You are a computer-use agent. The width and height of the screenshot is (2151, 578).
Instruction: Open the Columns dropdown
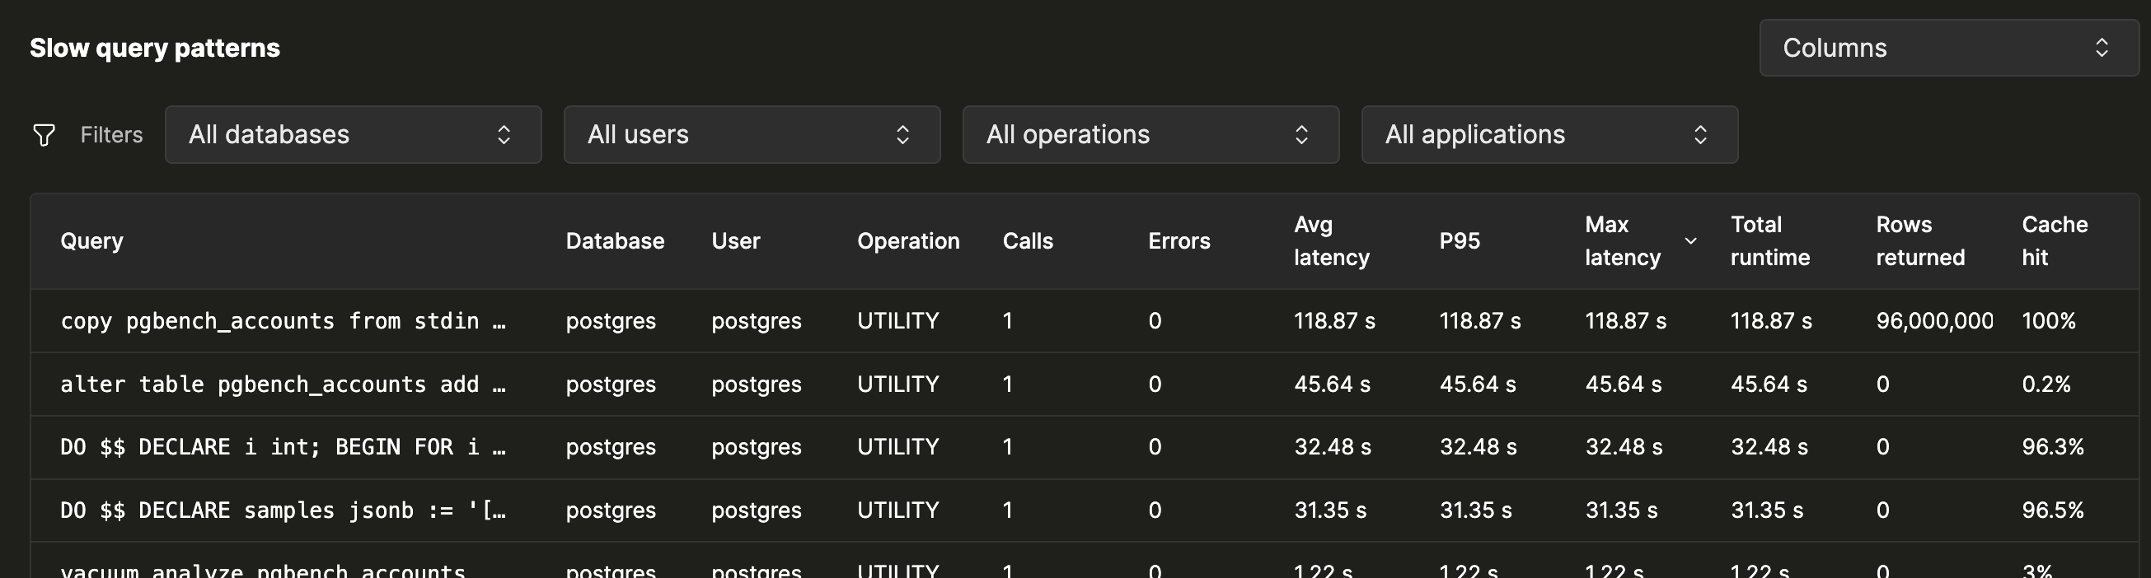[1949, 49]
